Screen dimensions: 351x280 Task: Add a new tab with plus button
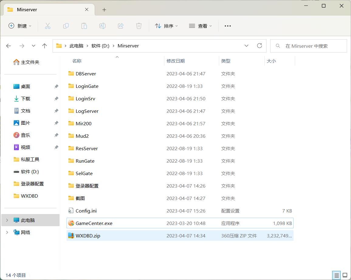pyautogui.click(x=104, y=10)
